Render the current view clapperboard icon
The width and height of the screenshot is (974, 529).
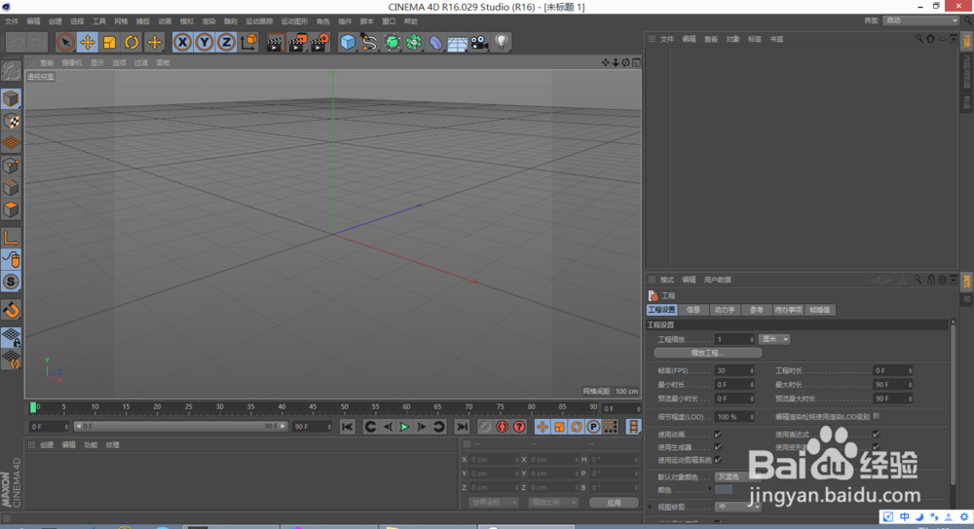275,42
